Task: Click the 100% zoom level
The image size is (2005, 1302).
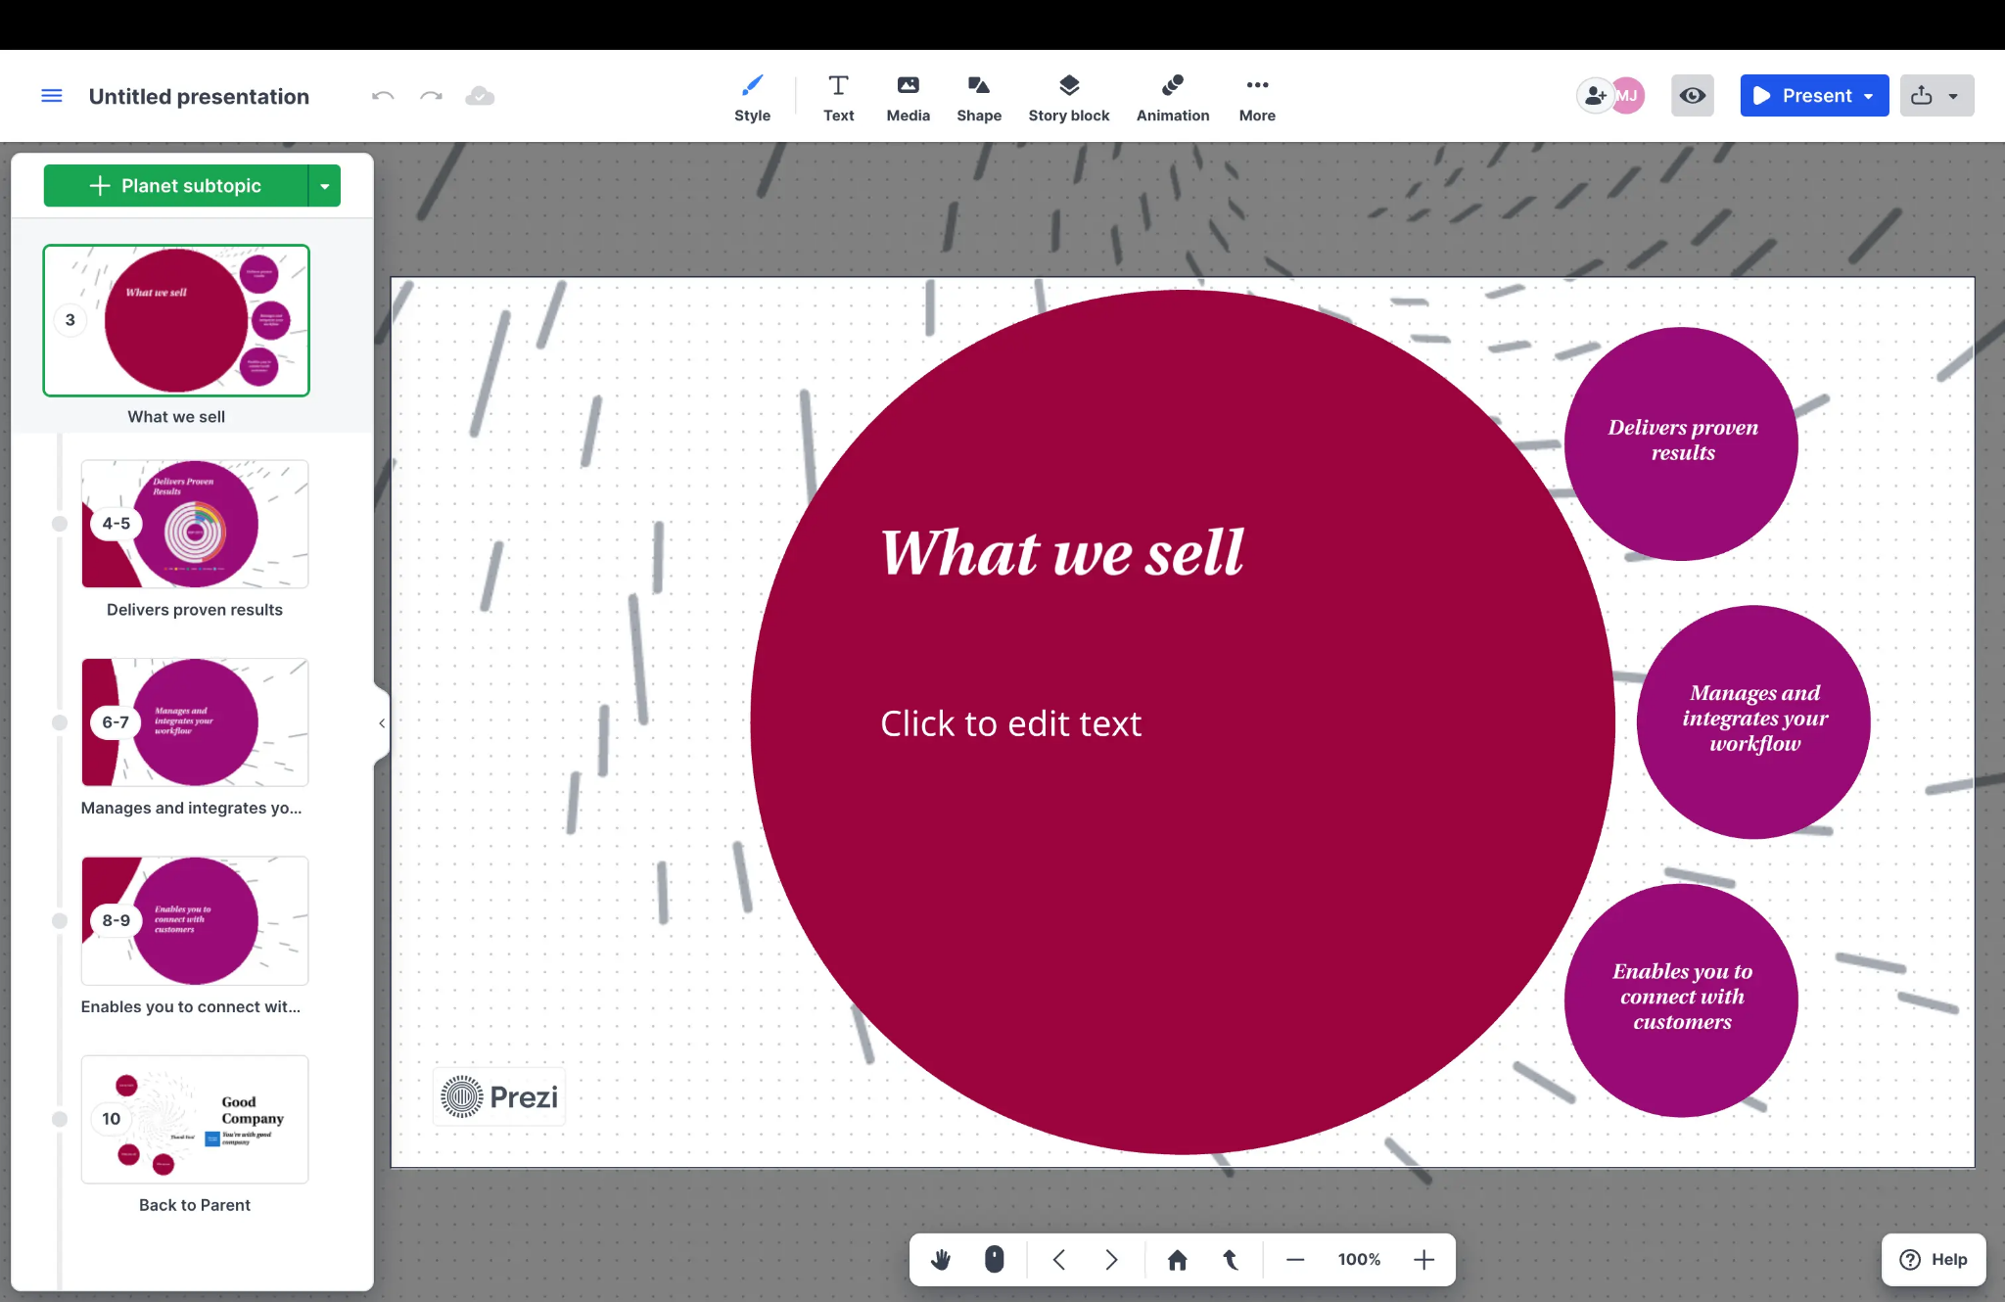Action: click(x=1359, y=1260)
